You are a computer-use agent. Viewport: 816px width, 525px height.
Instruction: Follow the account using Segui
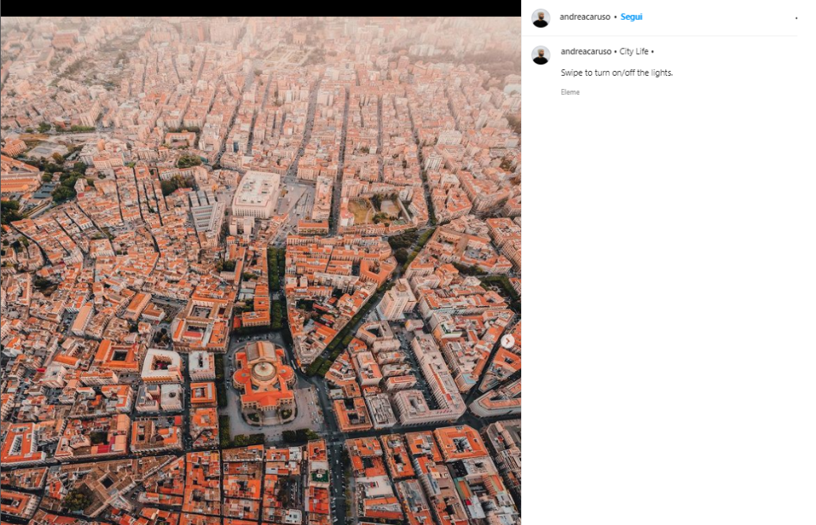pos(631,17)
